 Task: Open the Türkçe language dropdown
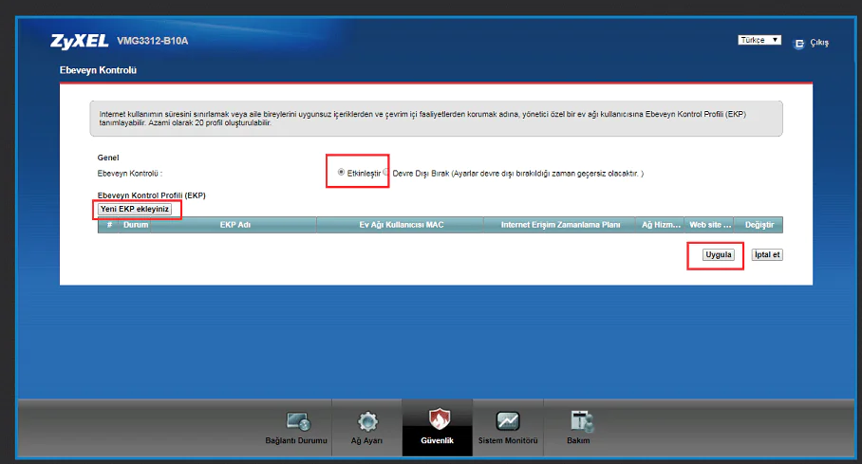pyautogui.click(x=759, y=40)
